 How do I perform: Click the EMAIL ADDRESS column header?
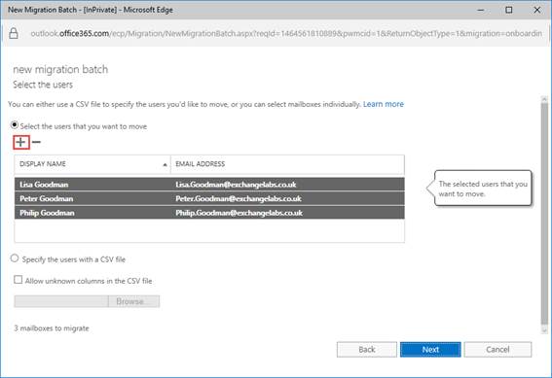(287, 164)
